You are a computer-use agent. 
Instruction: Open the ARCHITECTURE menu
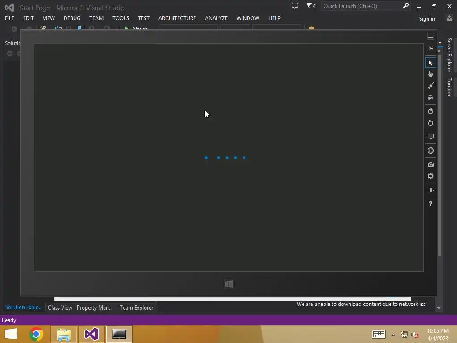[x=177, y=18]
